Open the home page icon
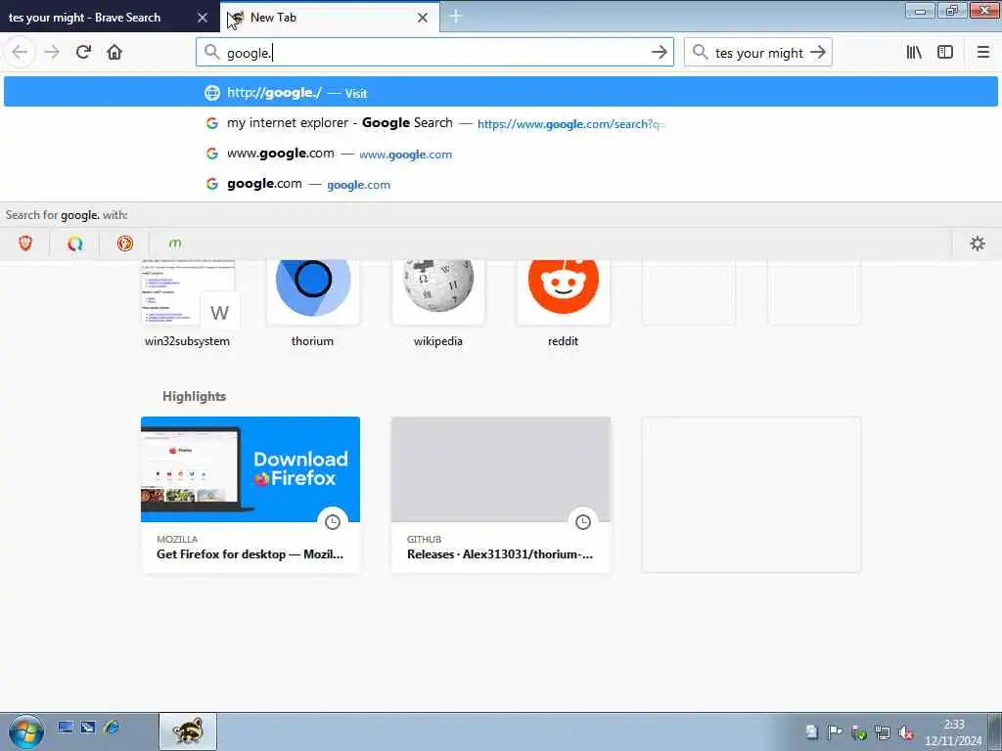1002x751 pixels. click(x=114, y=53)
